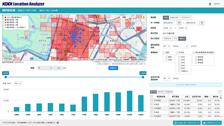
Task: Click the notification bell icon
Action: (210, 4)
